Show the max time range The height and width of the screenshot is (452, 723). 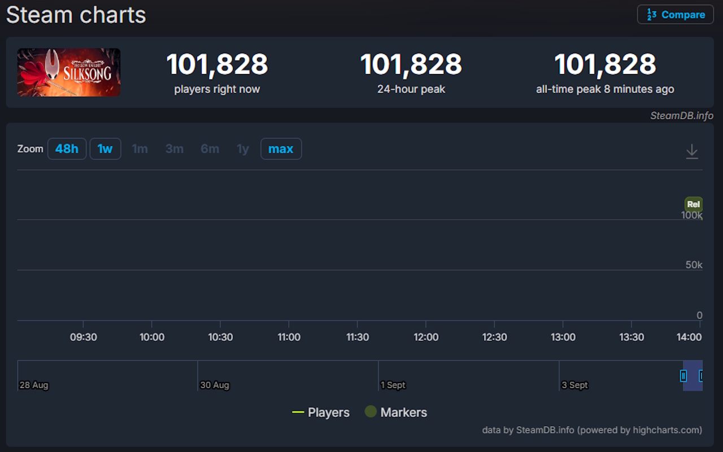[x=281, y=149]
